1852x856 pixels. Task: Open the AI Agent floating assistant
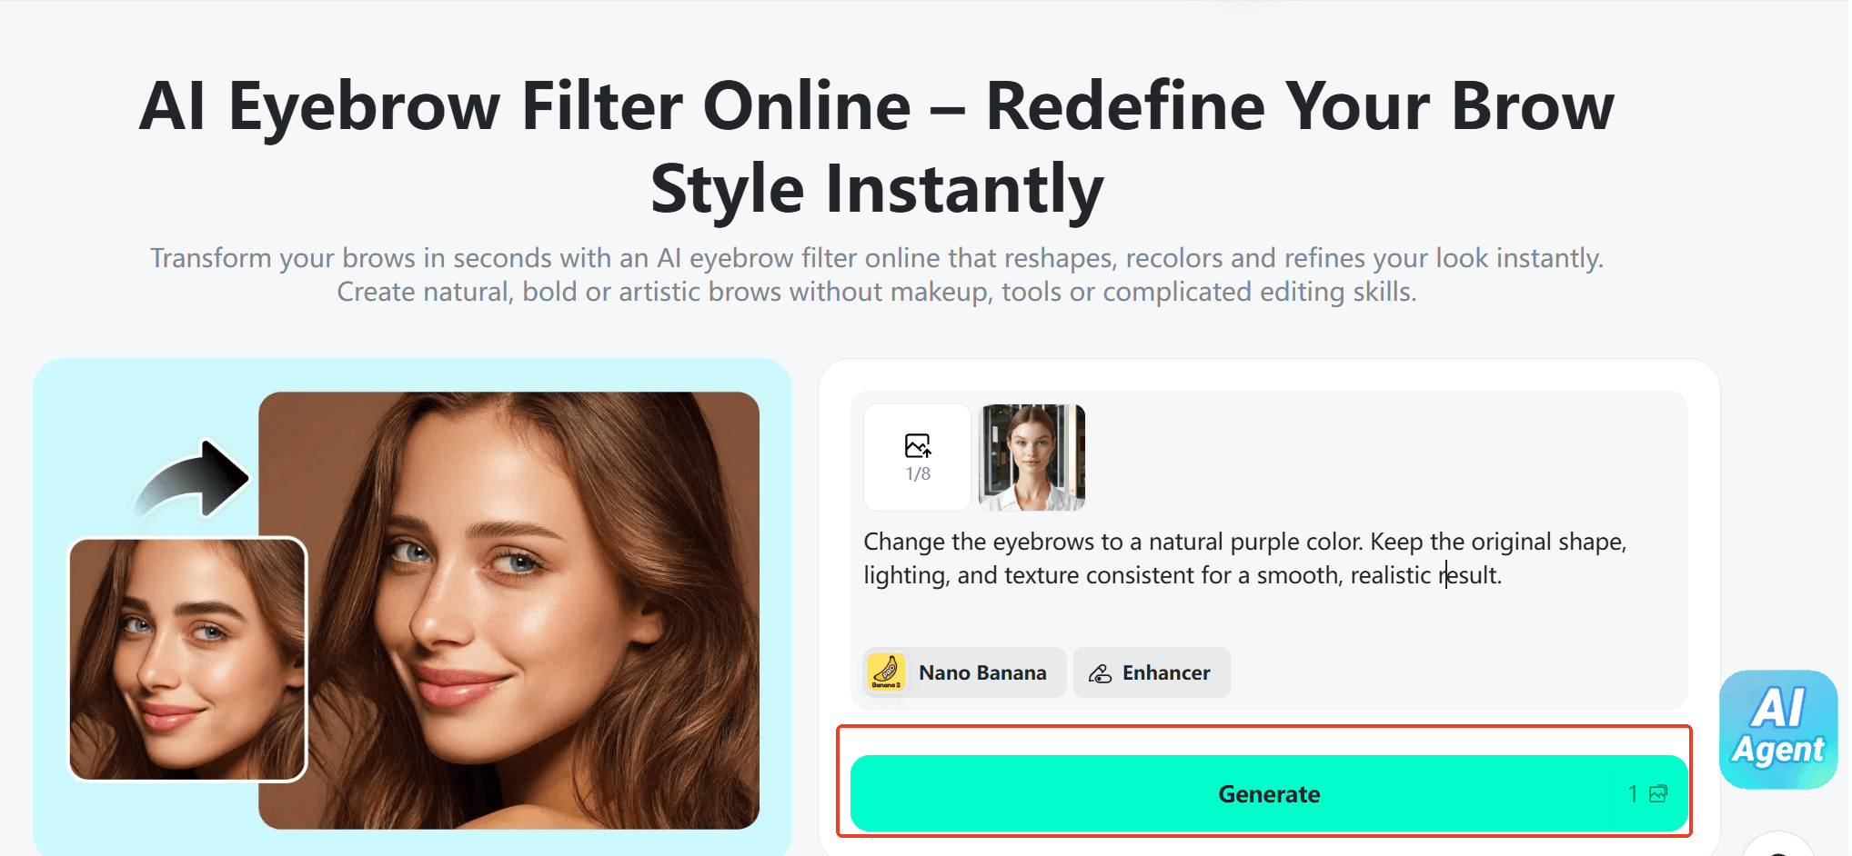coord(1777,729)
